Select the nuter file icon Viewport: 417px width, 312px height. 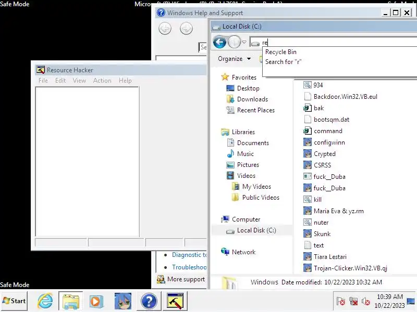tap(308, 223)
